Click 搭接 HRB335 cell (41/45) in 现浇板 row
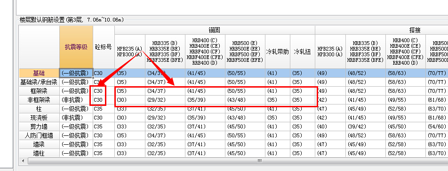 click(x=366, y=118)
